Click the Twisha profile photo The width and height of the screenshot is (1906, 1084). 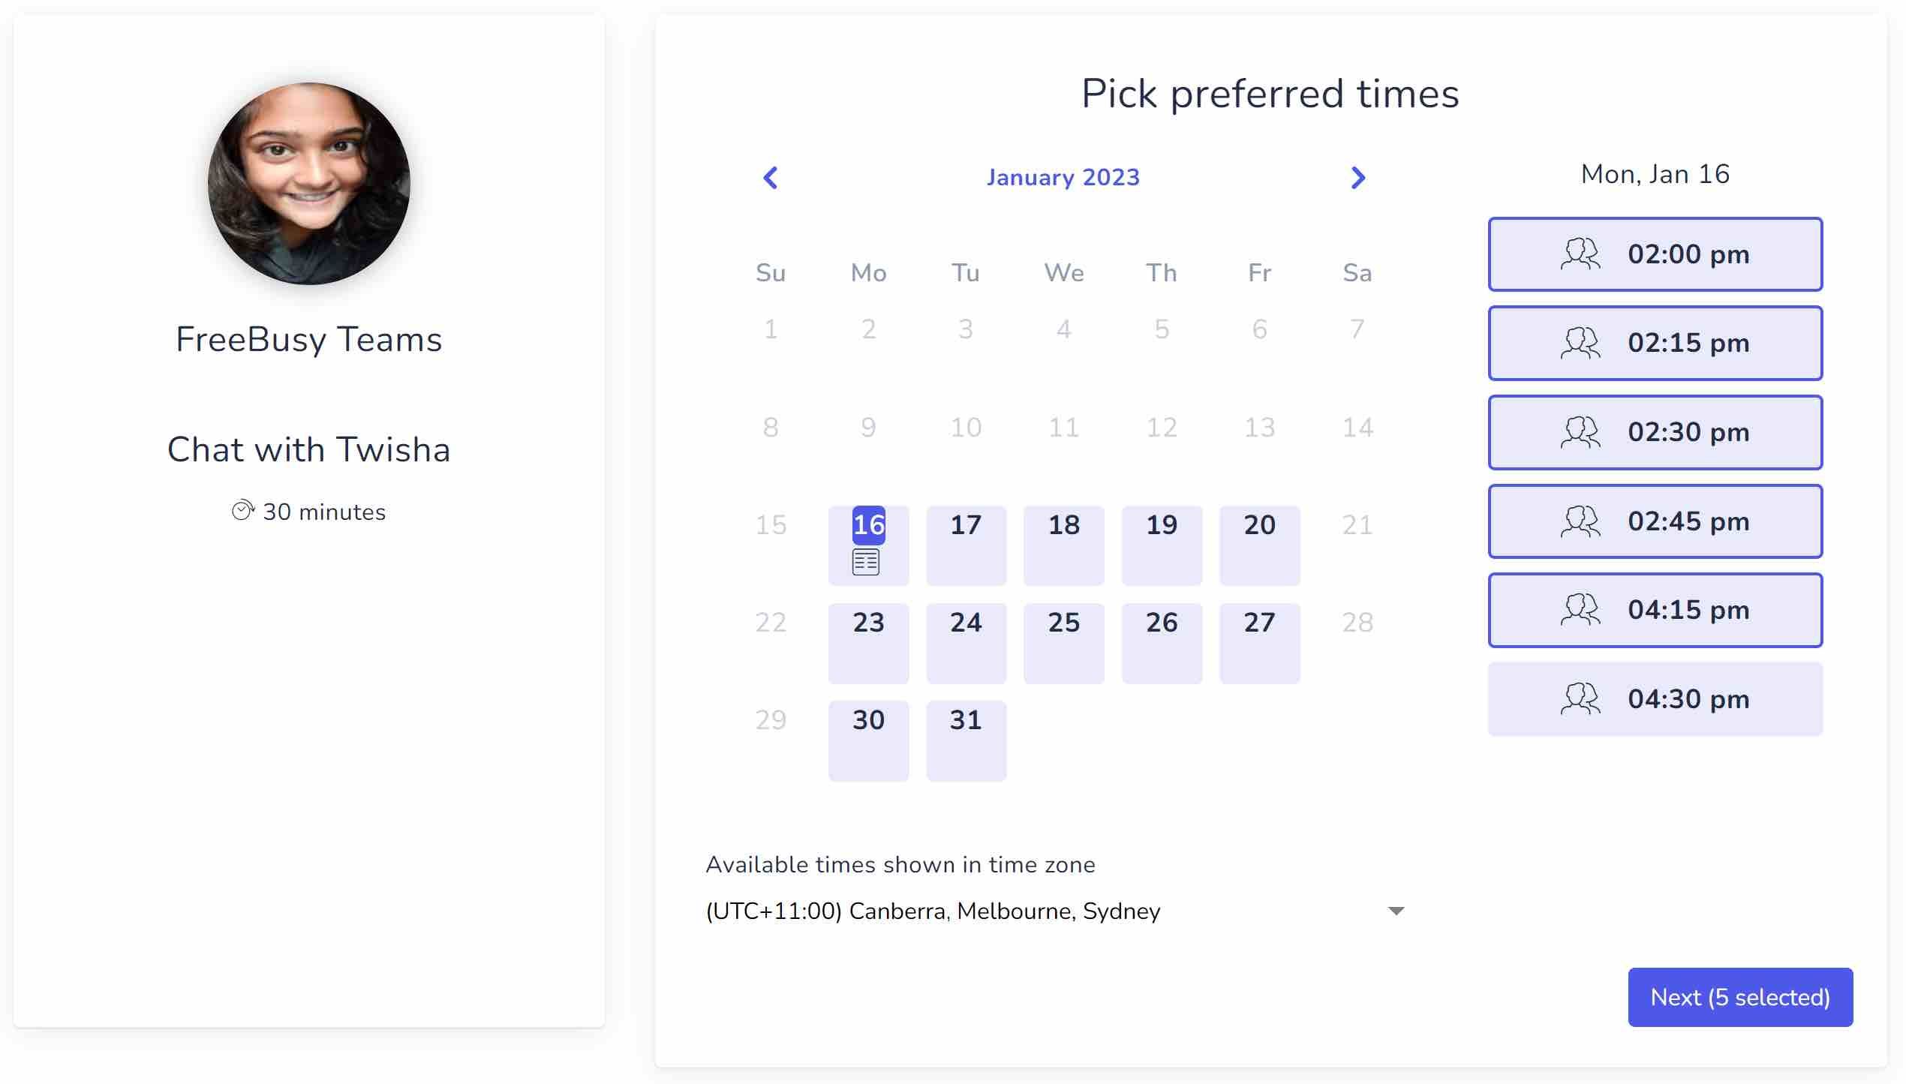tap(309, 184)
